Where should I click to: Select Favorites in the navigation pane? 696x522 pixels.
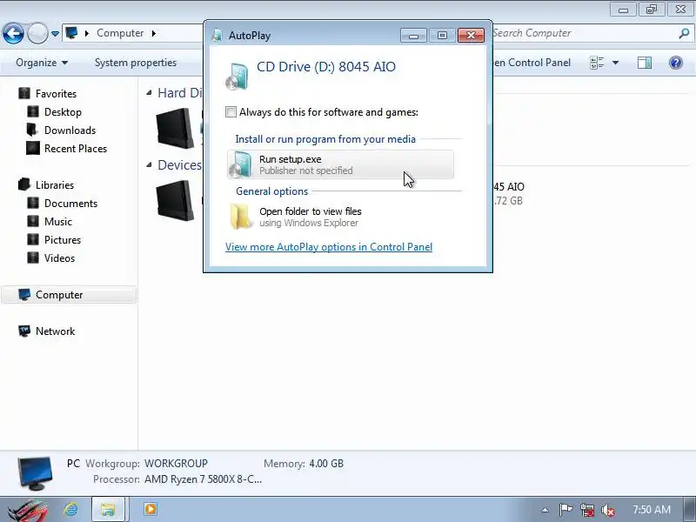(56, 94)
